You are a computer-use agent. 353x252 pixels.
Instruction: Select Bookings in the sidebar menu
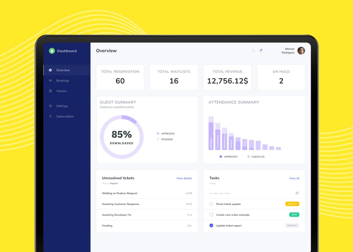[x=63, y=81]
